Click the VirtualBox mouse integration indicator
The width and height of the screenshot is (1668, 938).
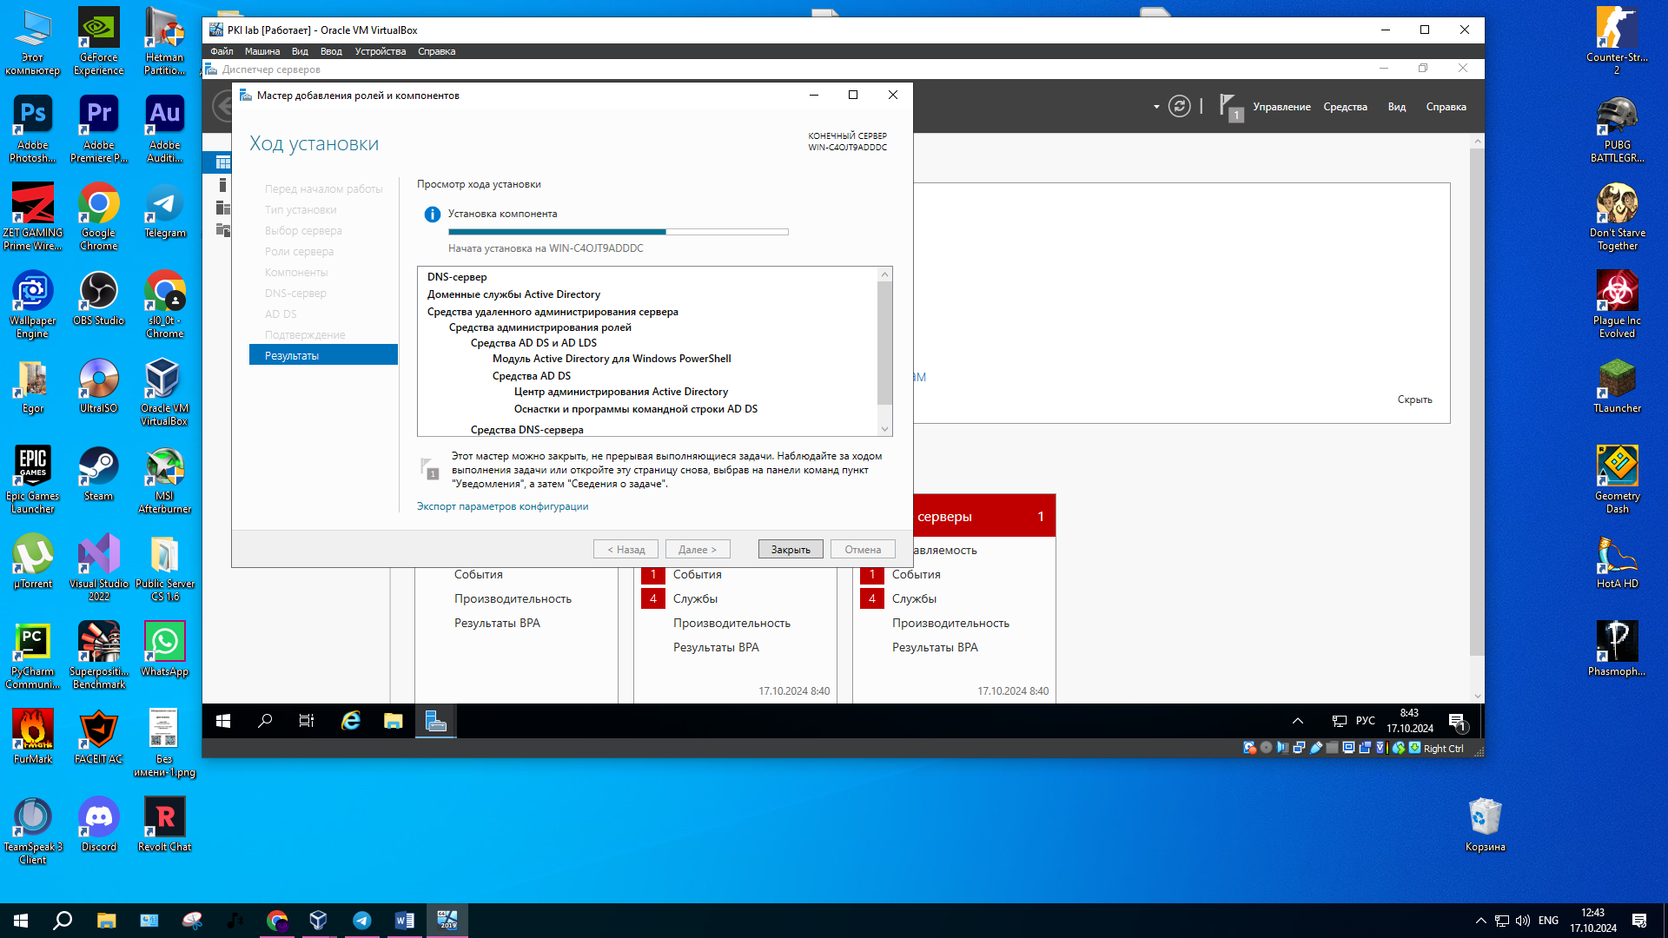[1399, 748]
